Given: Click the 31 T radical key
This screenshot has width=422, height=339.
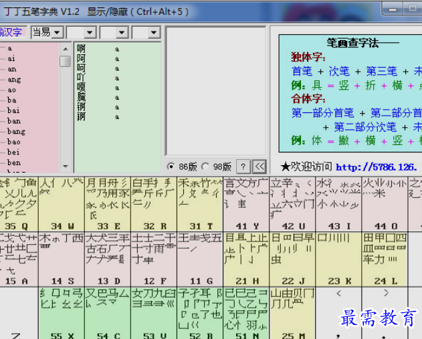Looking at the screenshot, I should (200, 204).
